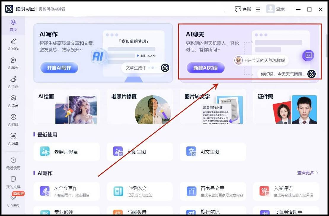Select AI识图 sidebar icon
Screen dimensions: 329x216
click(x=13, y=139)
